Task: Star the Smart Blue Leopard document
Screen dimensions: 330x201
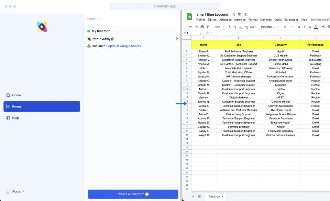Action: [234, 14]
